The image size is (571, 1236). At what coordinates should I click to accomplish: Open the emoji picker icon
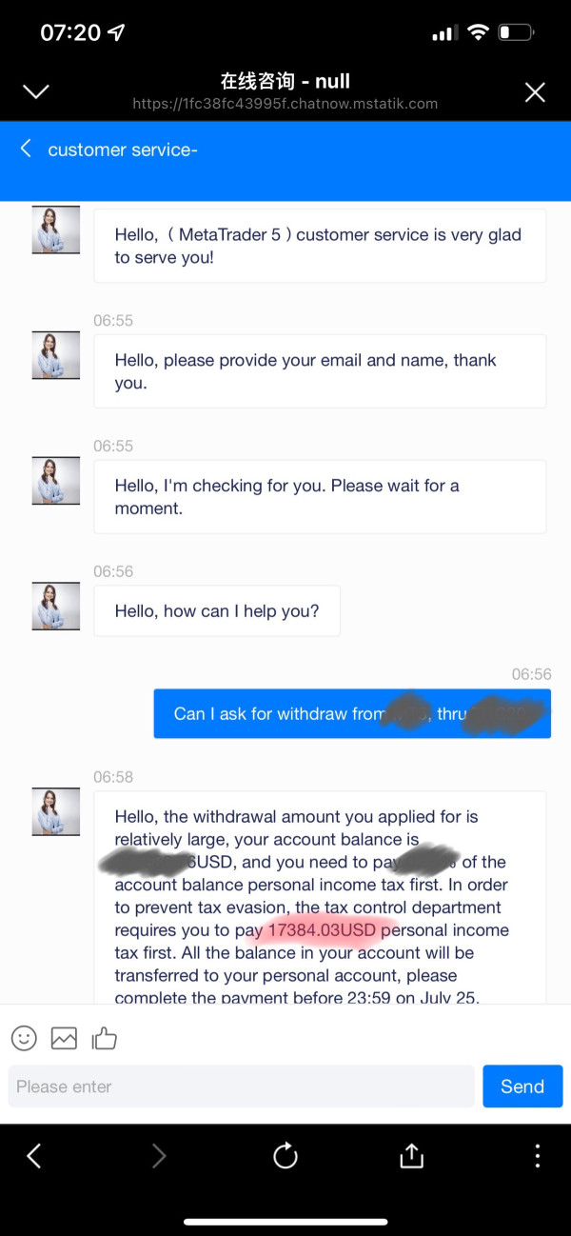(24, 1038)
